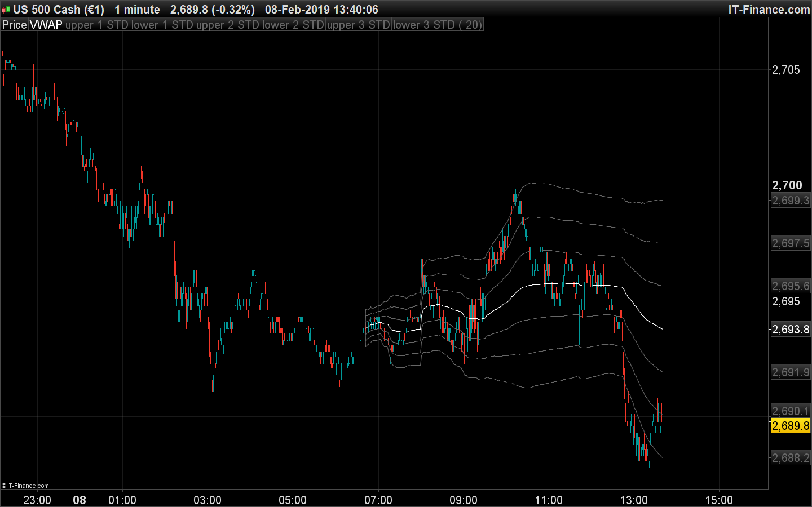Toggle the lower 1 STD legend item

tap(162, 25)
